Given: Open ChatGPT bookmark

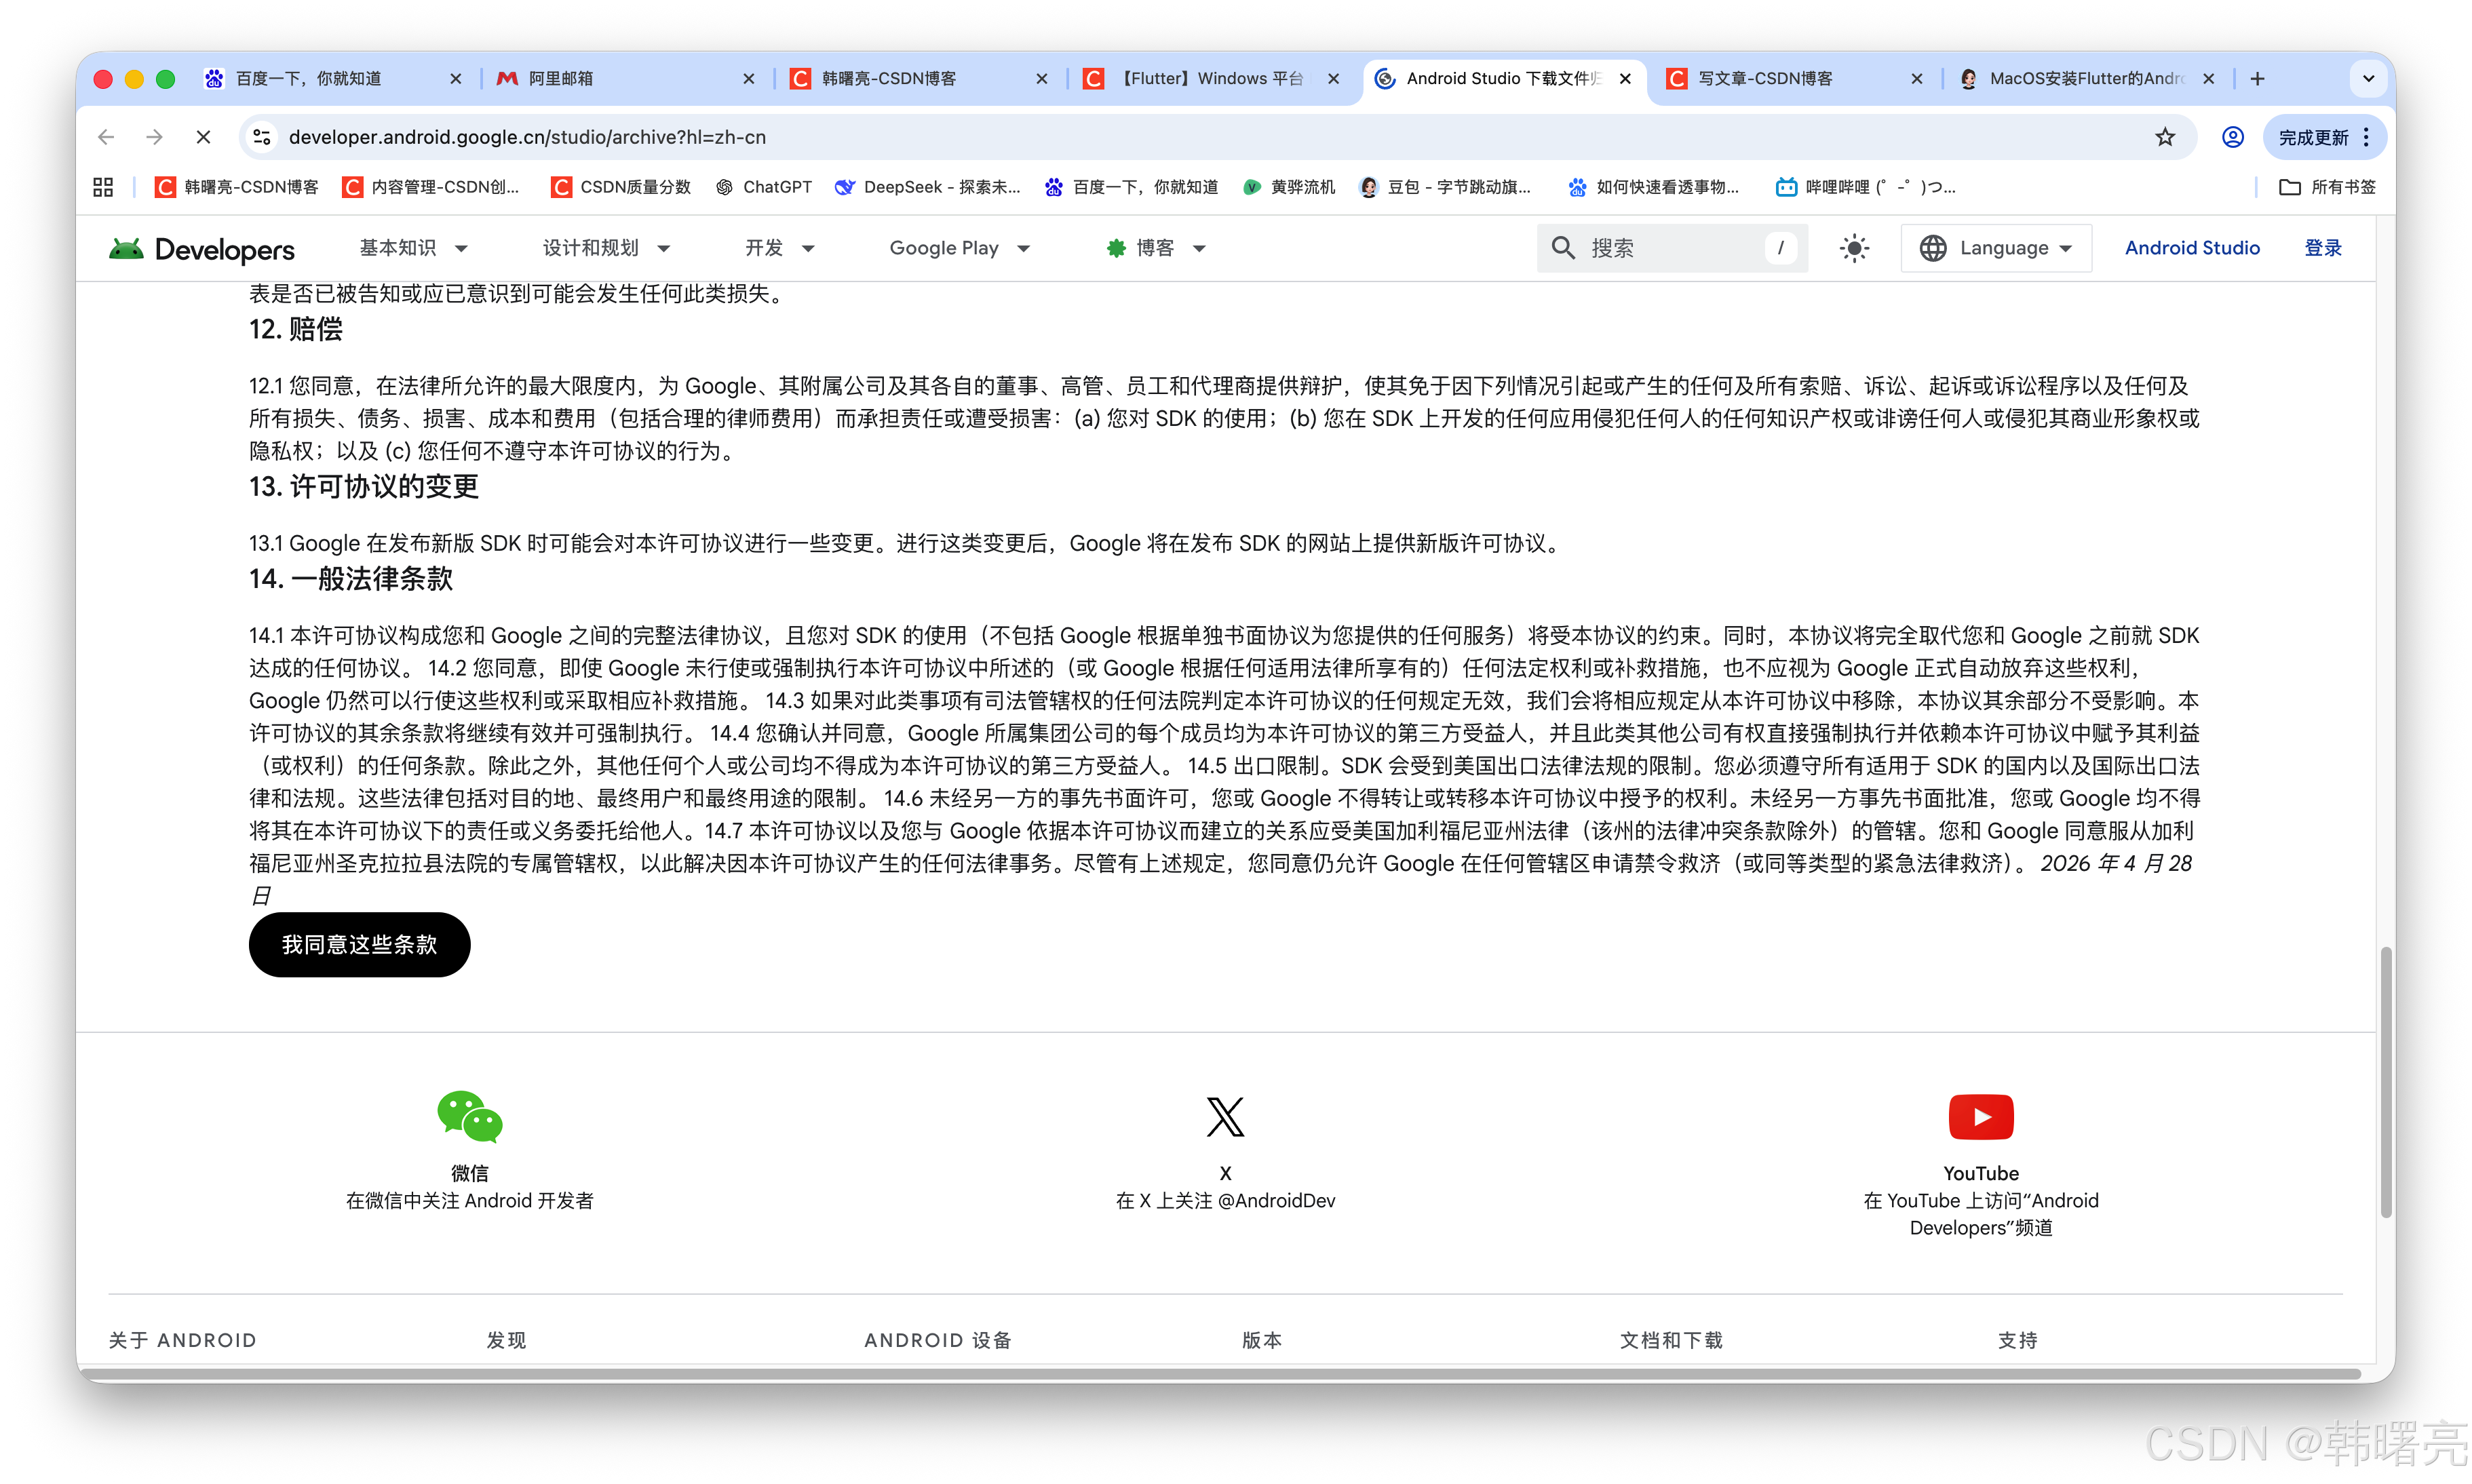Looking at the screenshot, I should click(x=764, y=187).
